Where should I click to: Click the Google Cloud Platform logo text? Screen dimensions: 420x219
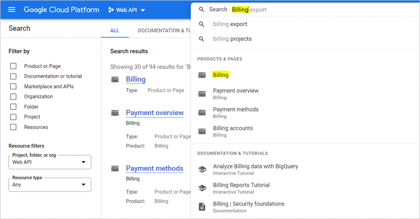62,10
